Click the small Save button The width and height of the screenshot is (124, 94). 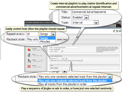pyautogui.click(x=52, y=68)
